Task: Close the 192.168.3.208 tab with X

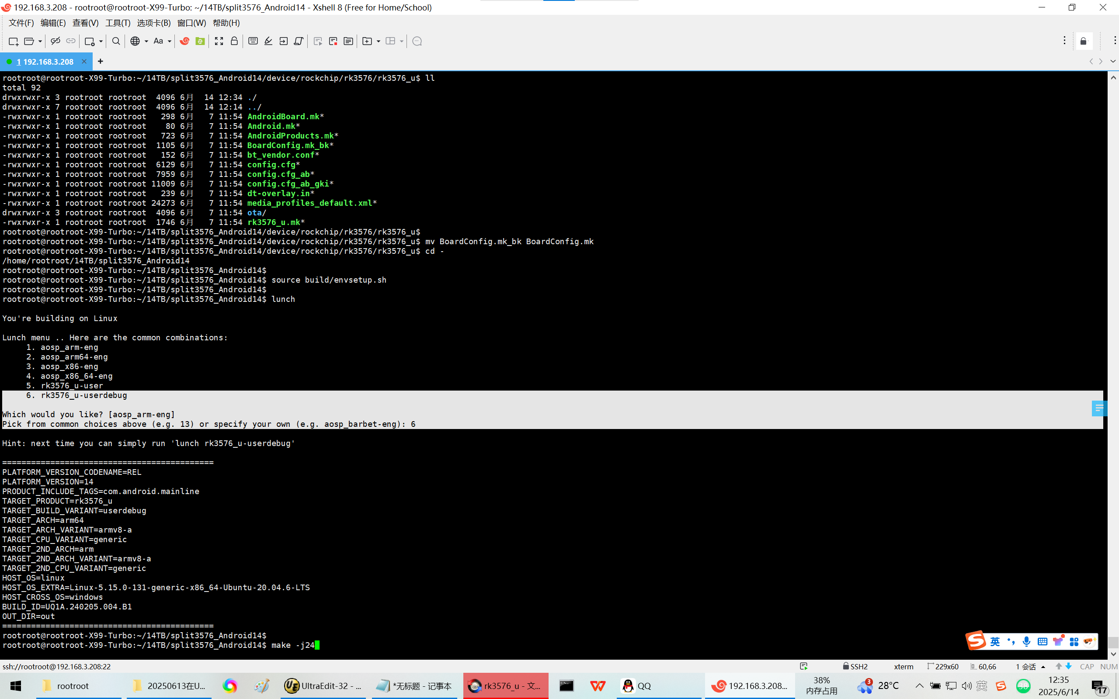Action: click(x=83, y=61)
